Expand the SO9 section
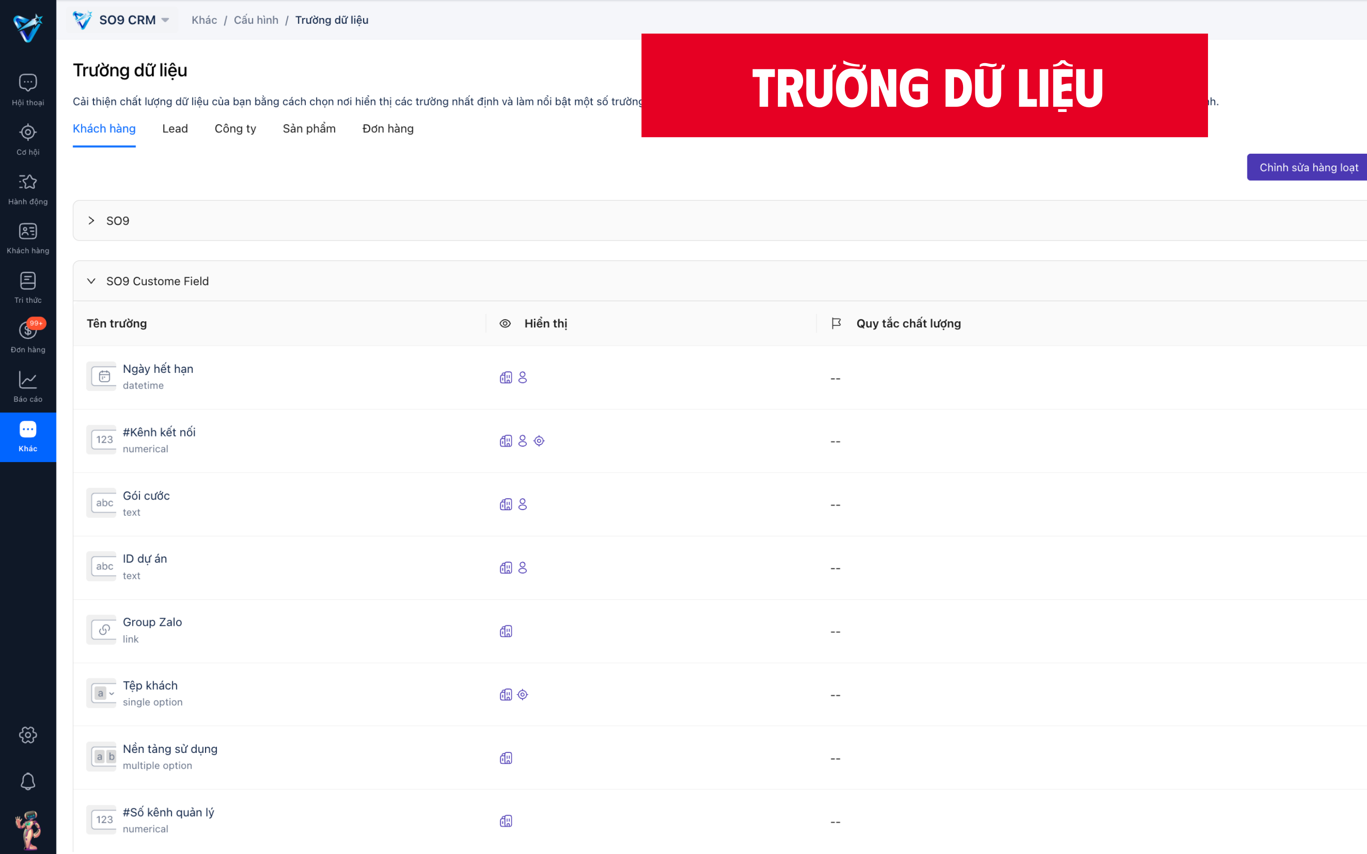1367x854 pixels. coord(92,221)
